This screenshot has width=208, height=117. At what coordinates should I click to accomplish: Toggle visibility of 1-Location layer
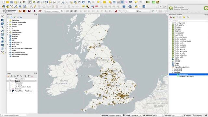click(x=10, y=83)
